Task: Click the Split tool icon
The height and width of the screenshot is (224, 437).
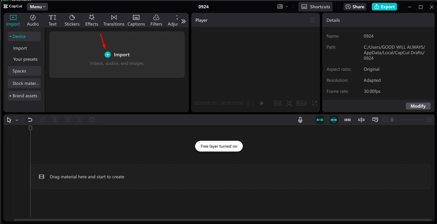Action: point(55,120)
